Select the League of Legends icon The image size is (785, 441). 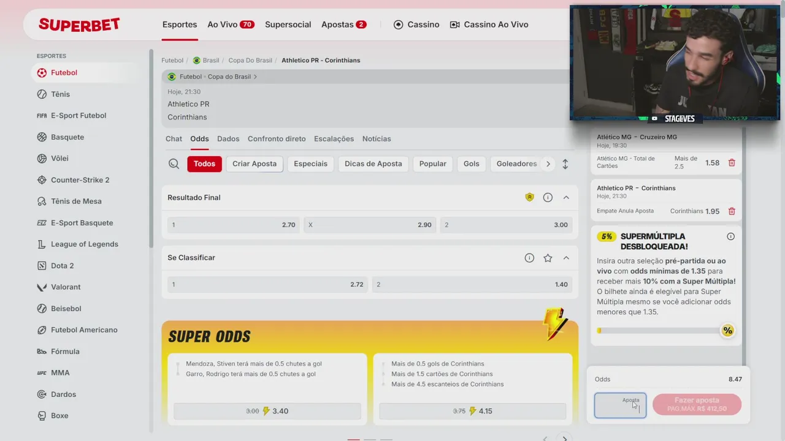[42, 244]
